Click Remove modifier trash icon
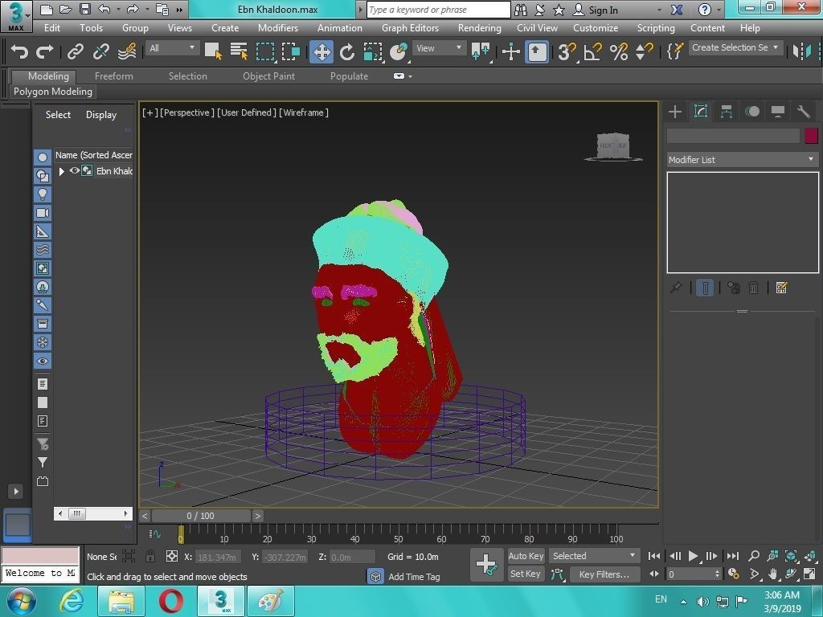 (753, 288)
